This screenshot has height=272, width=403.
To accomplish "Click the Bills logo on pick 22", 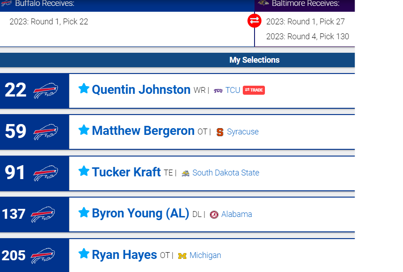I will [46, 91].
